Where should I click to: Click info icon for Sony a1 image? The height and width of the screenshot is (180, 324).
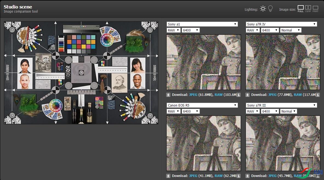tap(238, 95)
